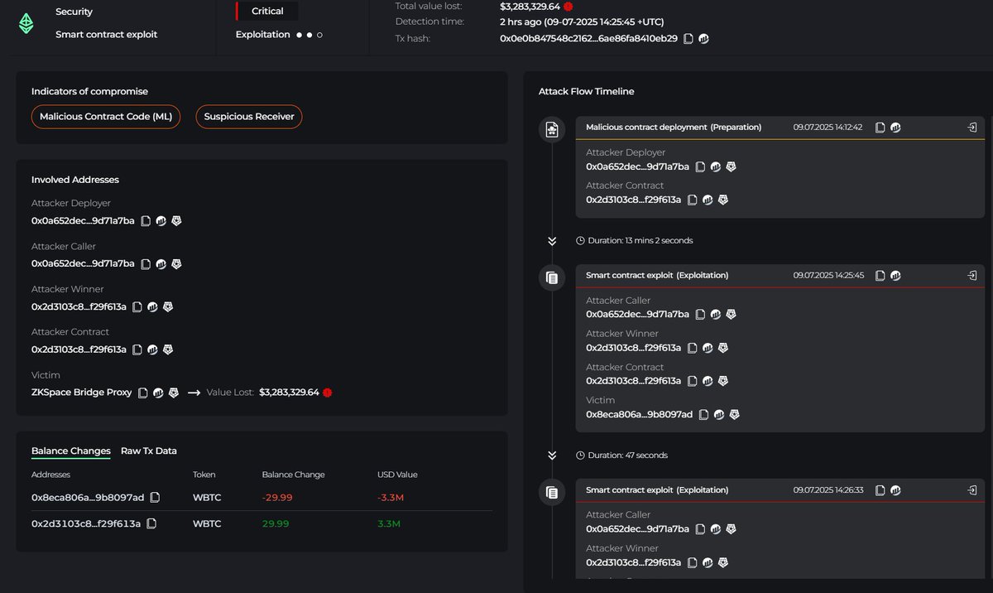Click the shield icon for Attacker Winner in the 14:25:45 card
Screen dimensions: 993x593
pos(723,348)
